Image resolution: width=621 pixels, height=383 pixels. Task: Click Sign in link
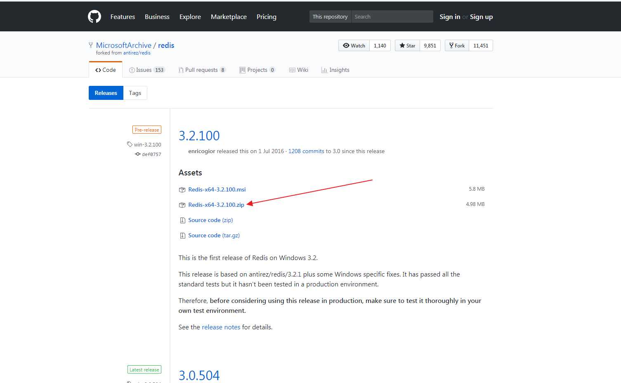[450, 17]
